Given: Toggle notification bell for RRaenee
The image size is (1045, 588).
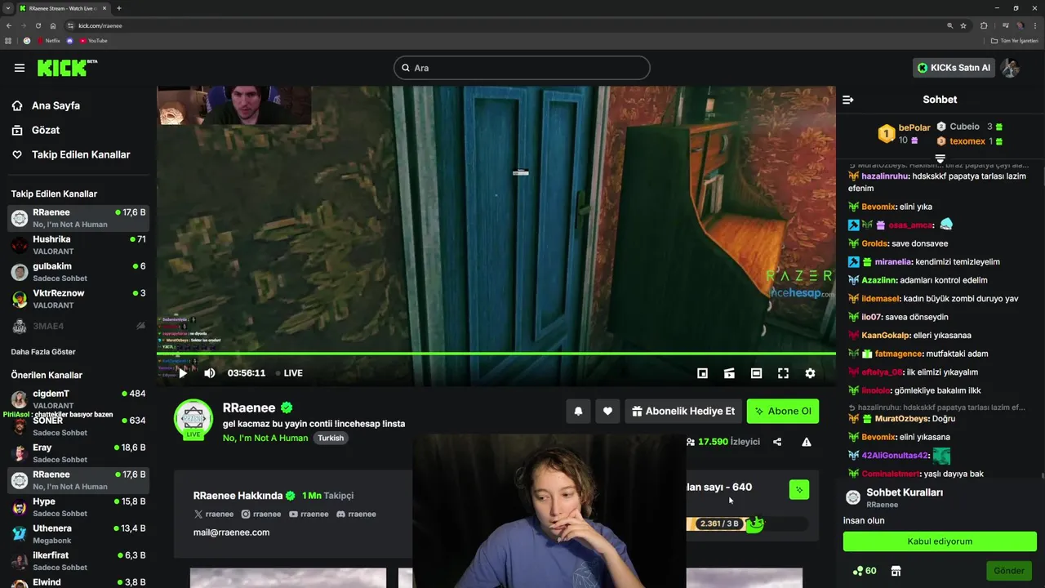Looking at the screenshot, I should [578, 411].
